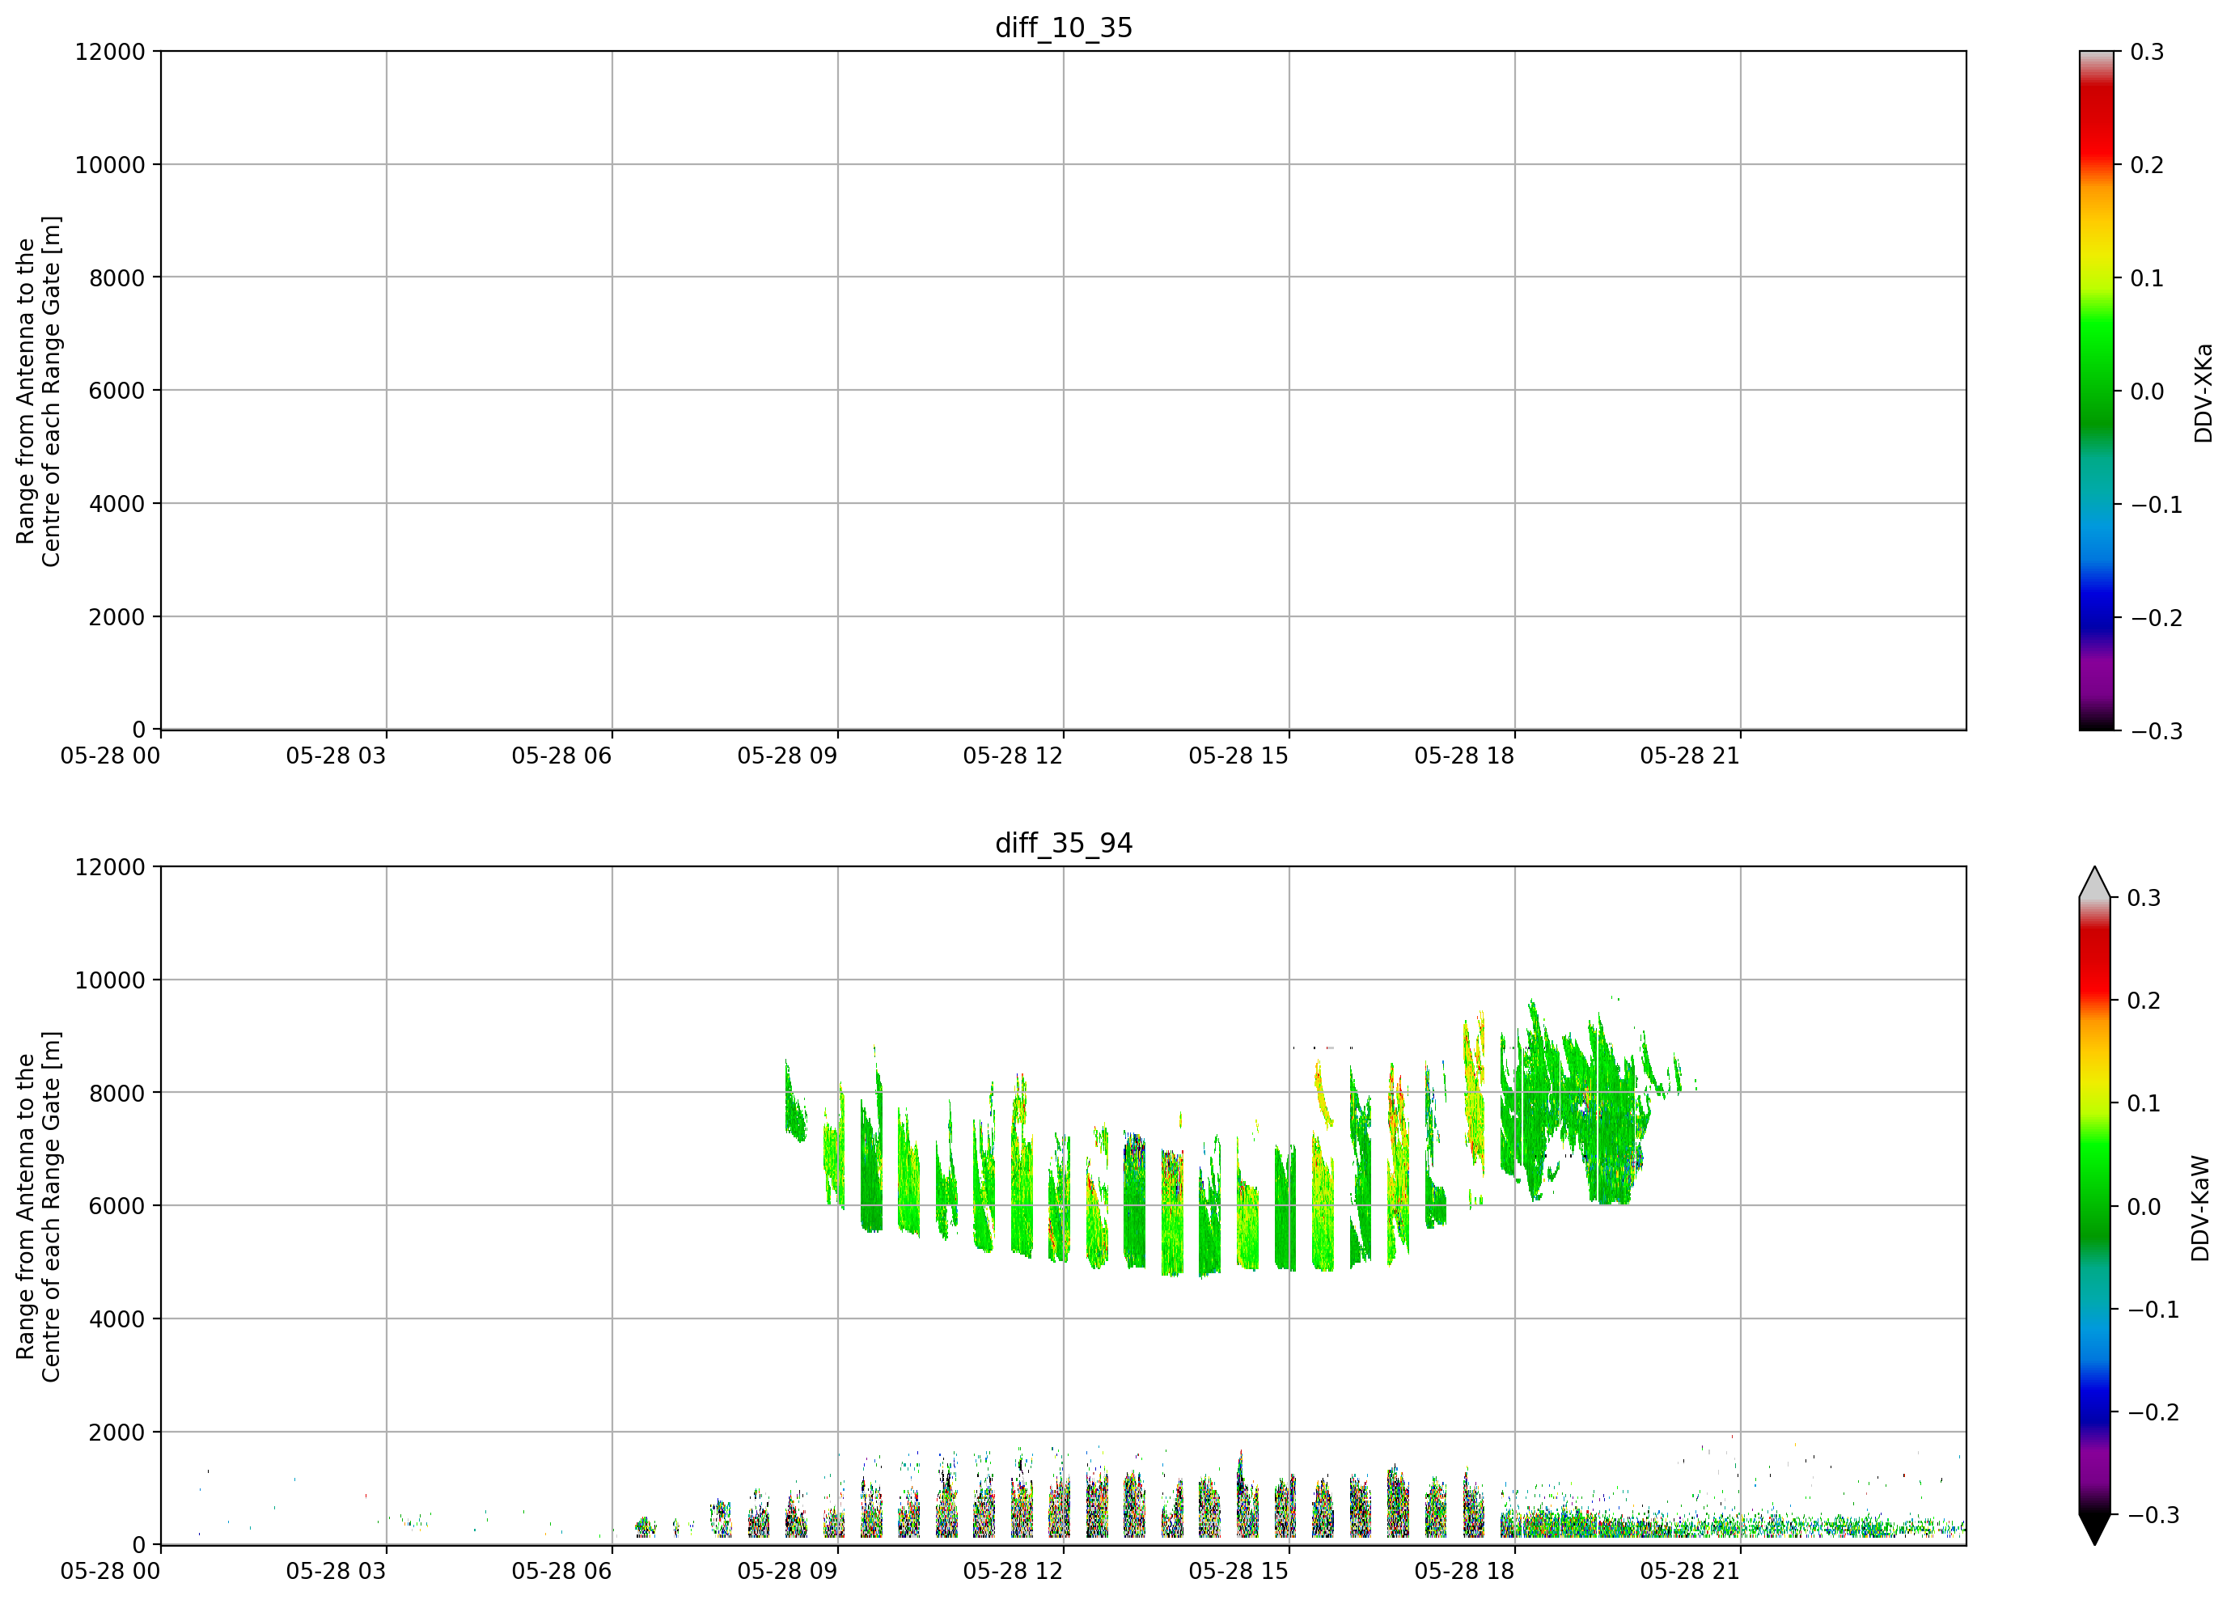Click the 05-28 12 x-tick under diff_35_94
This screenshot has height=1600, width=2231.
(x=1014, y=1571)
